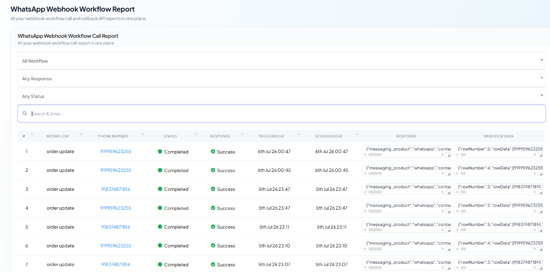Image resolution: width=550 pixels, height=273 pixels.
Task: Open phone number 919959623255 in row 1
Action: coord(116,152)
